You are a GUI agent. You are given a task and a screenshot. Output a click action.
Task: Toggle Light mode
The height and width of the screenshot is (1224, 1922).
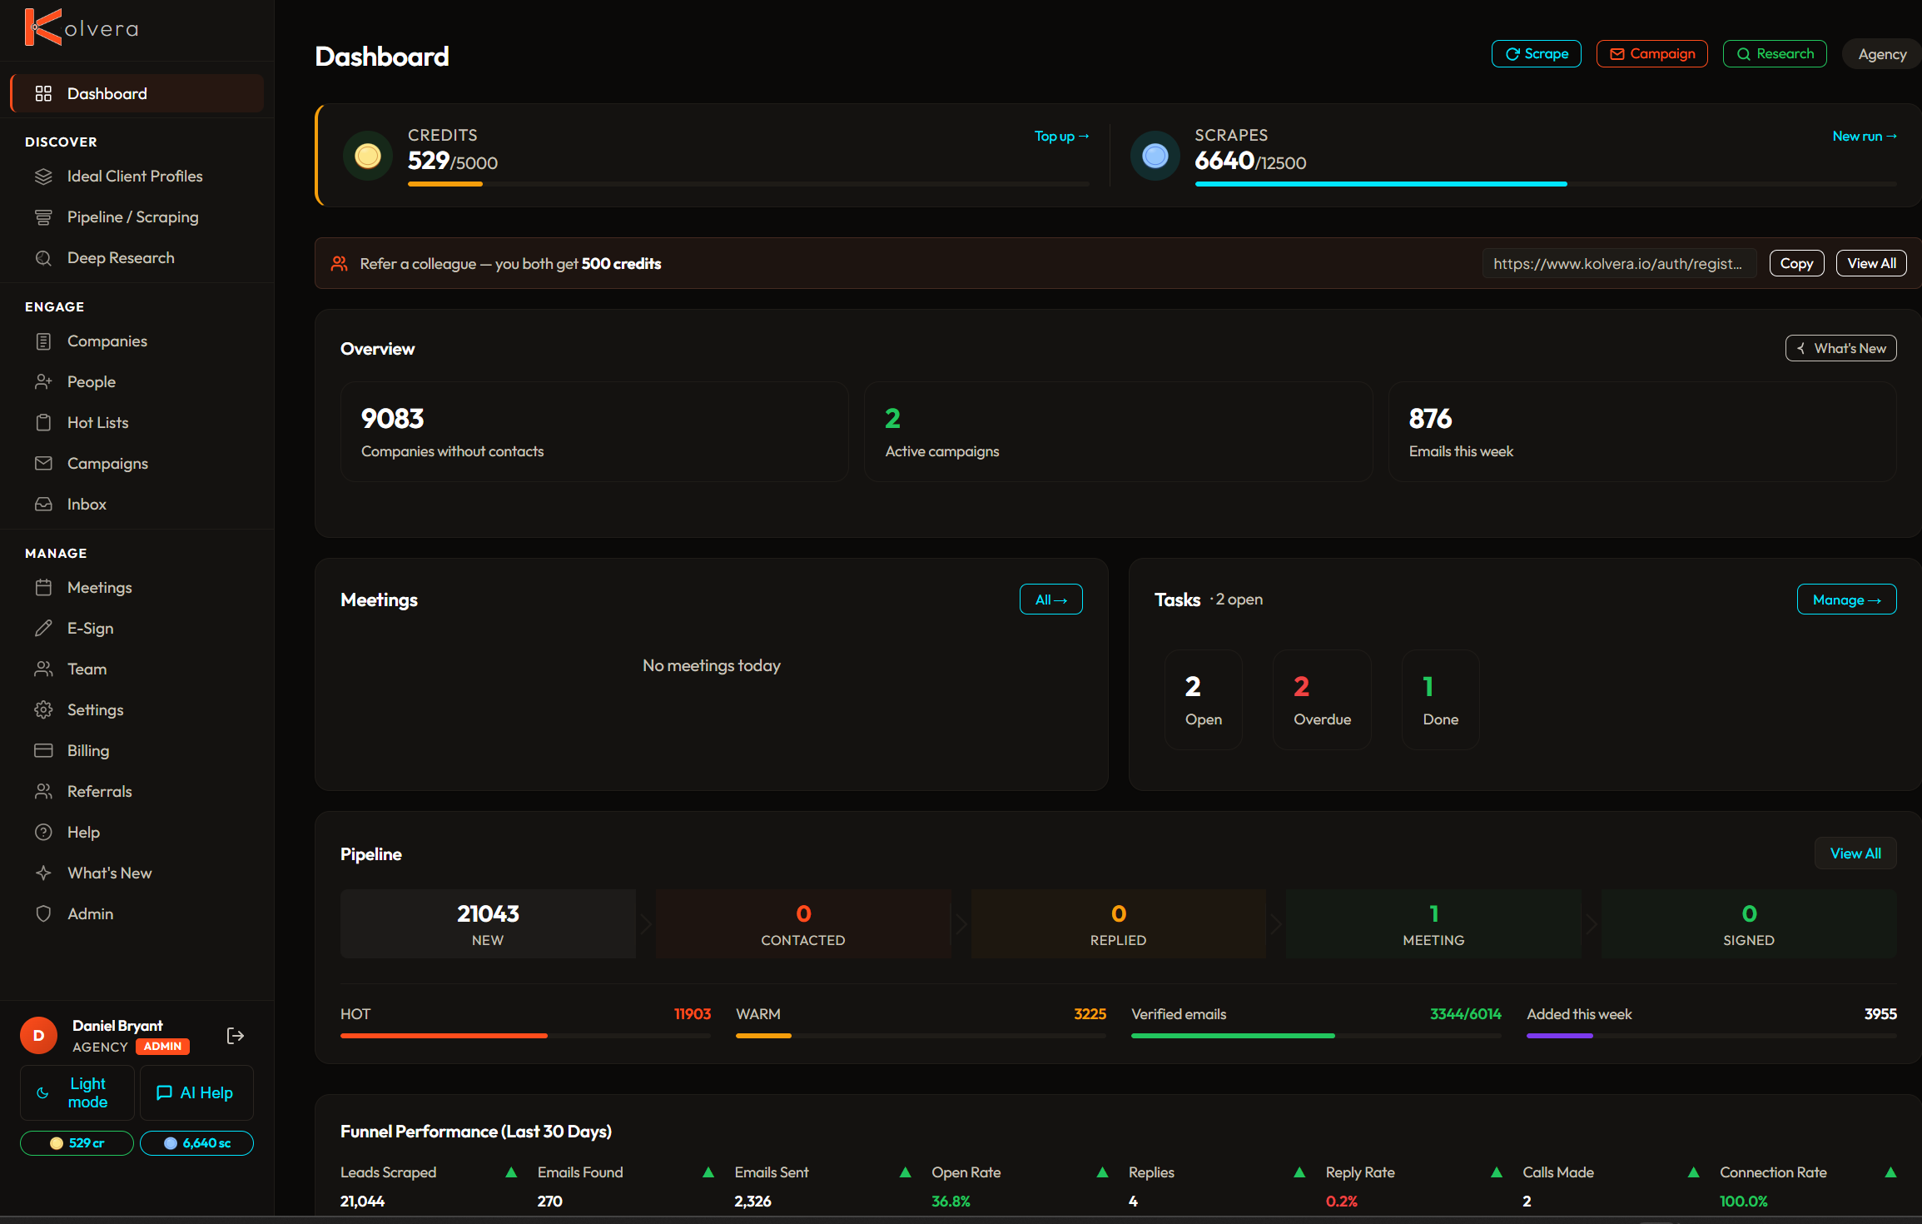coord(77,1093)
